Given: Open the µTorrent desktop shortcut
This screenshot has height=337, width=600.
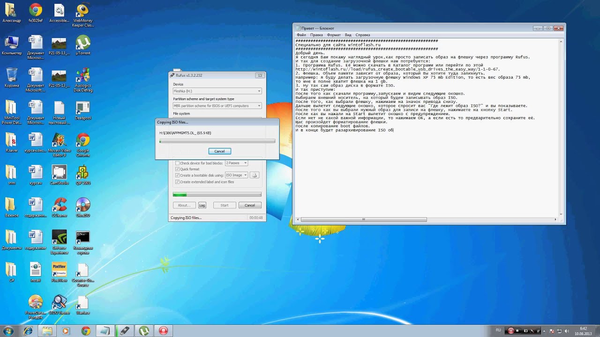Looking at the screenshot, I should [83, 45].
